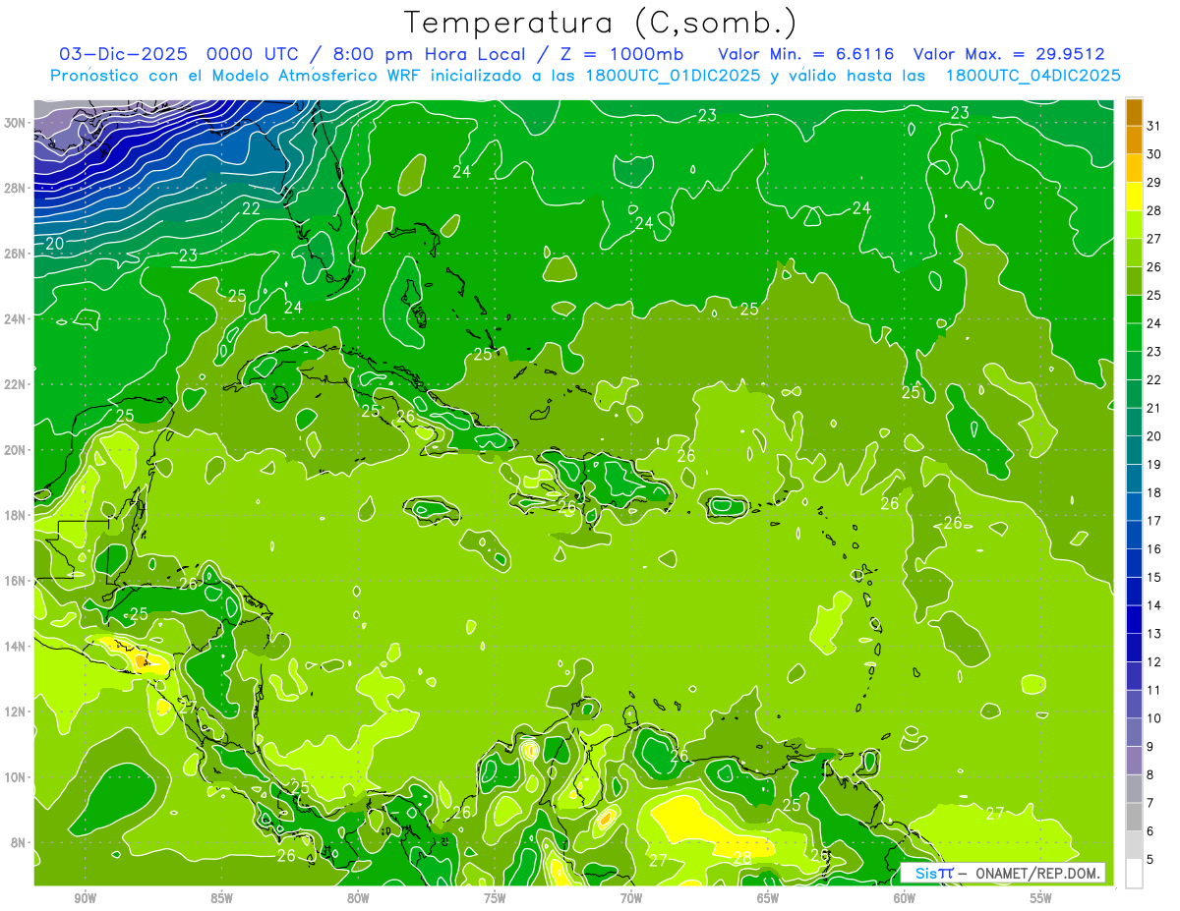Click the legend value 5

pos(1150,860)
